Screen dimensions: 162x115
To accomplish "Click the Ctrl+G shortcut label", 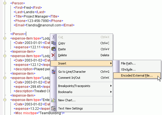I will tap(105, 72).
